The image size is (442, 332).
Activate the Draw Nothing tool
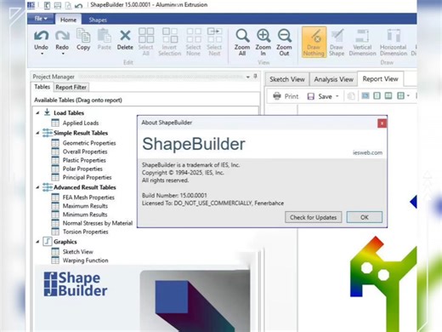pos(314,42)
